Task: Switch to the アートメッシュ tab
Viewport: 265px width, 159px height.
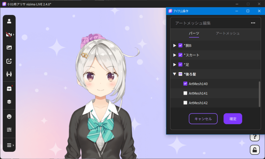Action: coord(227,33)
